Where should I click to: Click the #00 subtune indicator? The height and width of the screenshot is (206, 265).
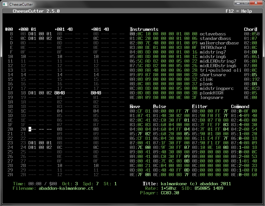9,29
